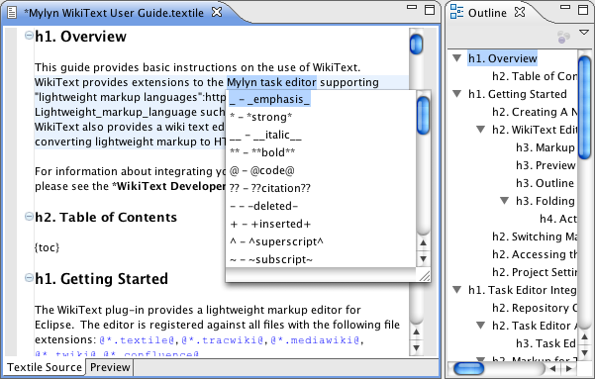Collapse the h1. Overview section fold
Image resolution: width=595 pixels, height=379 pixels.
coord(29,36)
